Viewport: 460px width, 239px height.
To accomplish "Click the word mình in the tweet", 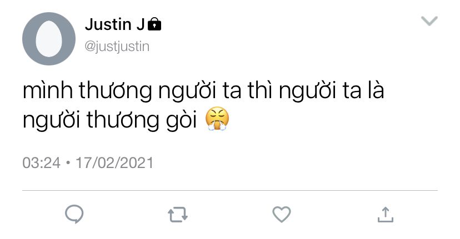I will pyautogui.click(x=48, y=91).
